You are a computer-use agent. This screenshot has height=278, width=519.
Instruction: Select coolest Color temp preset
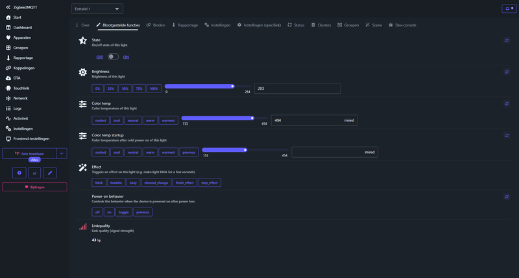pyautogui.click(x=101, y=120)
